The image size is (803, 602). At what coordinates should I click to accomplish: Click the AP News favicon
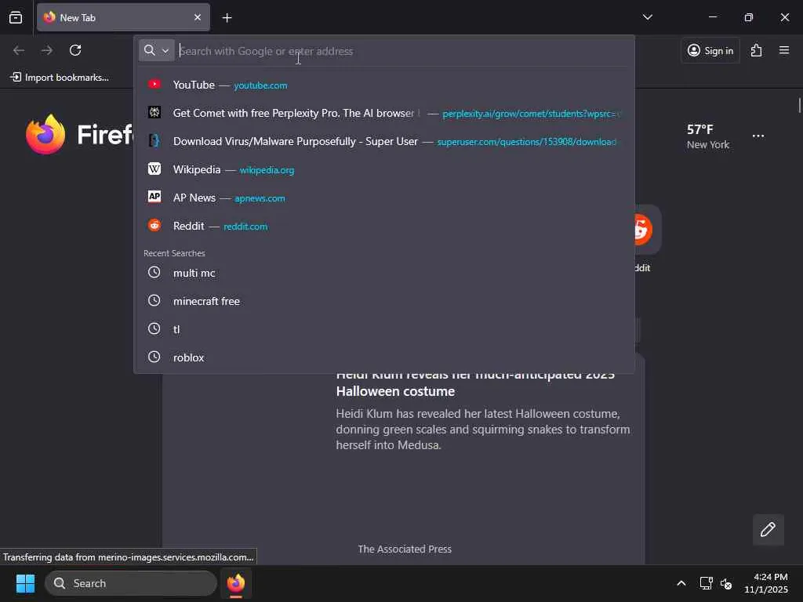click(154, 197)
